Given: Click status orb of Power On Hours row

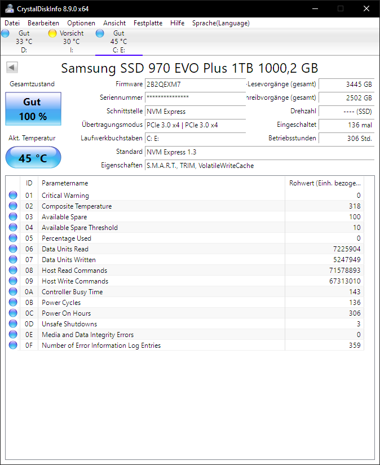Looking at the screenshot, I should click(x=13, y=313).
